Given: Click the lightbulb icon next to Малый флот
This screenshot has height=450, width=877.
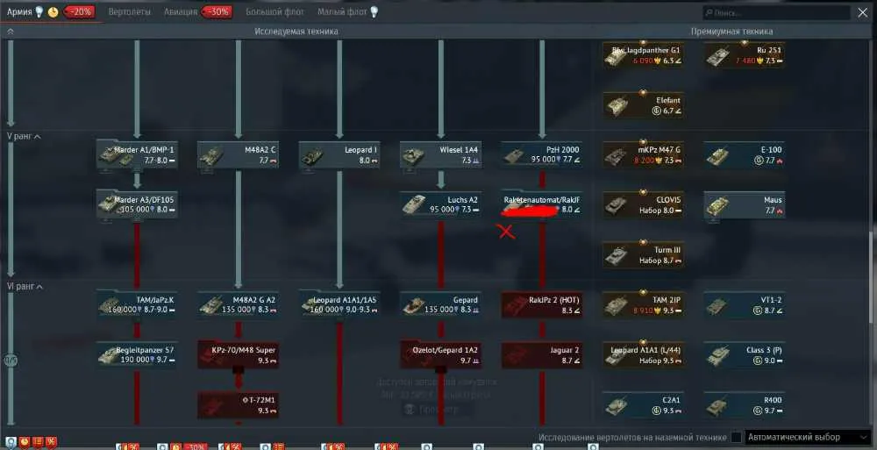Looking at the screenshot, I should (374, 11).
